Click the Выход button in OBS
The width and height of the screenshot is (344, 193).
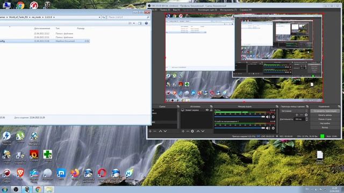point(325,128)
